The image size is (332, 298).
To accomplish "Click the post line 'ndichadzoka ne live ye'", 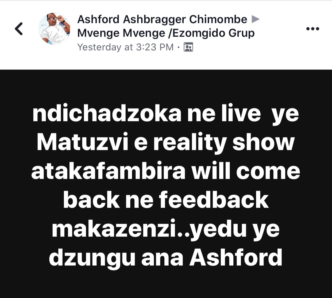I will [165, 114].
